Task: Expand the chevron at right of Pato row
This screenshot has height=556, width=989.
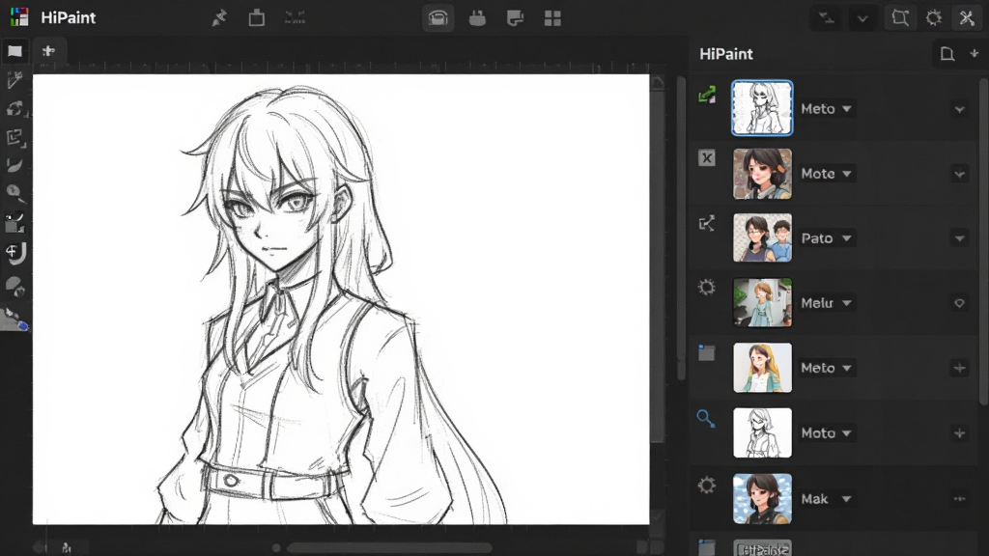Action: tap(959, 238)
